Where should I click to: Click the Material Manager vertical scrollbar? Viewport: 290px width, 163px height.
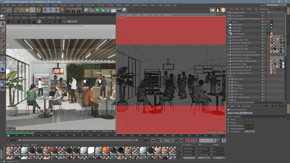pyautogui.click(x=179, y=153)
